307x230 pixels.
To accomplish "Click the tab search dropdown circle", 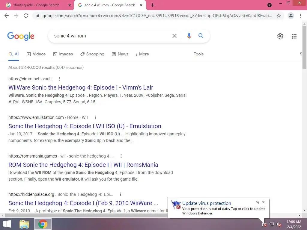I will tap(270, 5).
